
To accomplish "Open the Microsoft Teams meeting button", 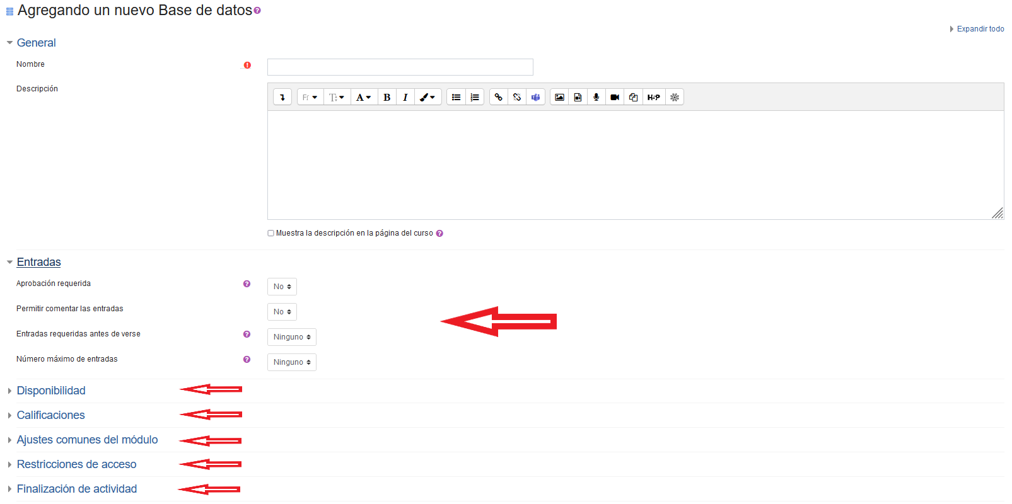I will pos(535,97).
